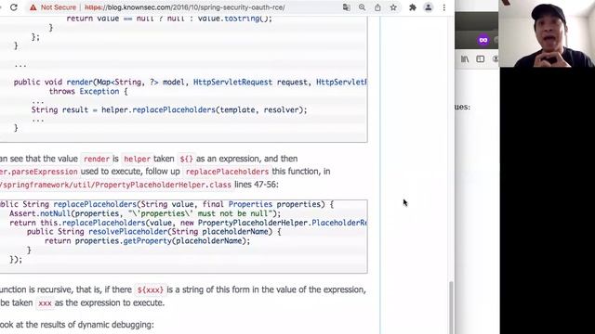Viewport: 595px width, 334px height.
Task: Open the Chrome profile avatar
Action: click(428, 7)
